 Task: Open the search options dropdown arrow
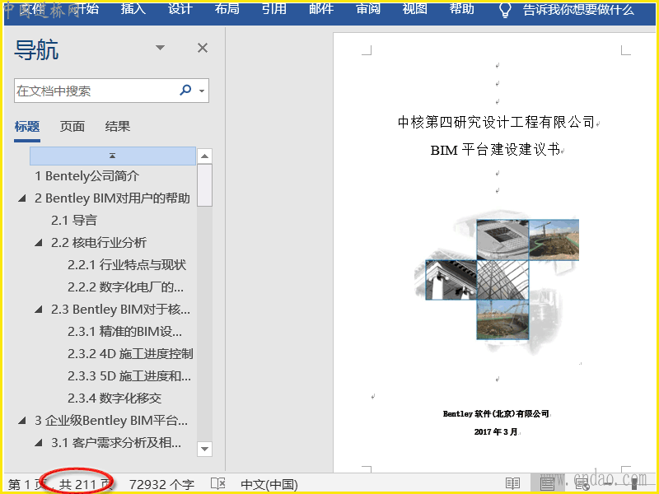click(x=202, y=91)
